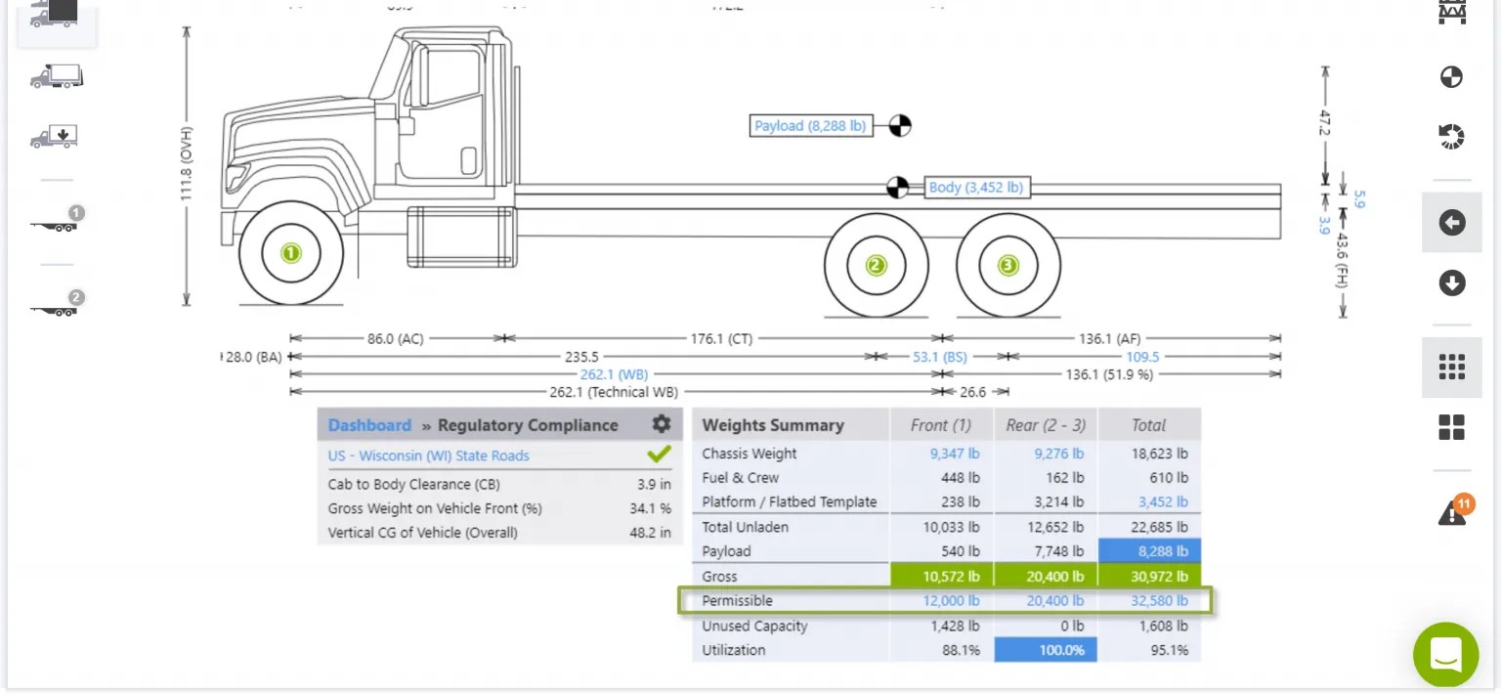Click the Unused Capacity row label
Screen dimensions: 1501x694
pyautogui.click(x=754, y=626)
